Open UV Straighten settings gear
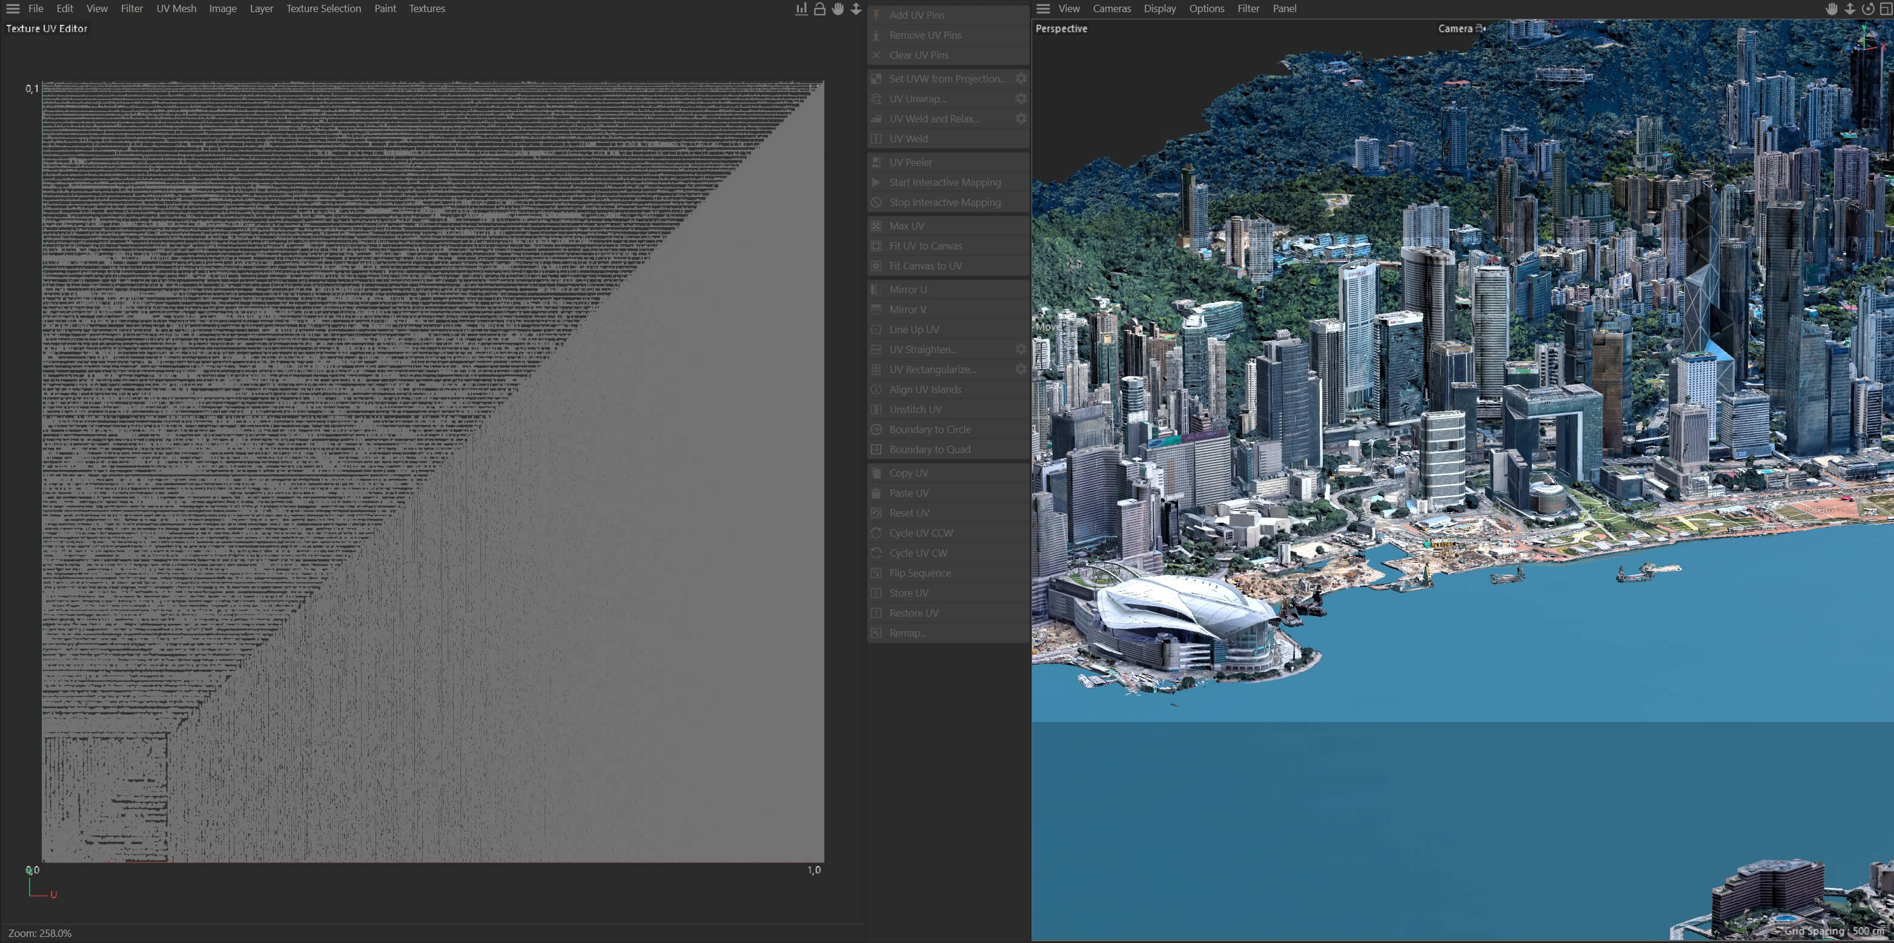 [1021, 349]
